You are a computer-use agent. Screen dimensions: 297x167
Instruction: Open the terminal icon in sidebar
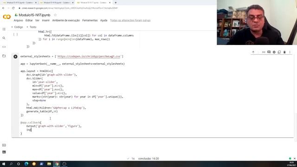coord(4,152)
